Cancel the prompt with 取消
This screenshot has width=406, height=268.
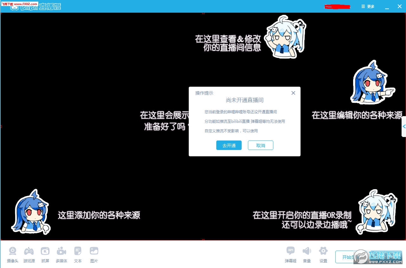[260, 145]
